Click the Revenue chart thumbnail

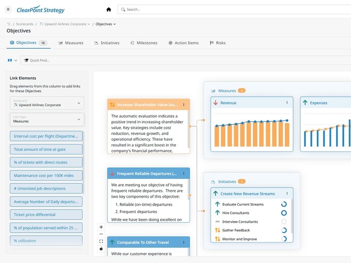(x=252, y=130)
